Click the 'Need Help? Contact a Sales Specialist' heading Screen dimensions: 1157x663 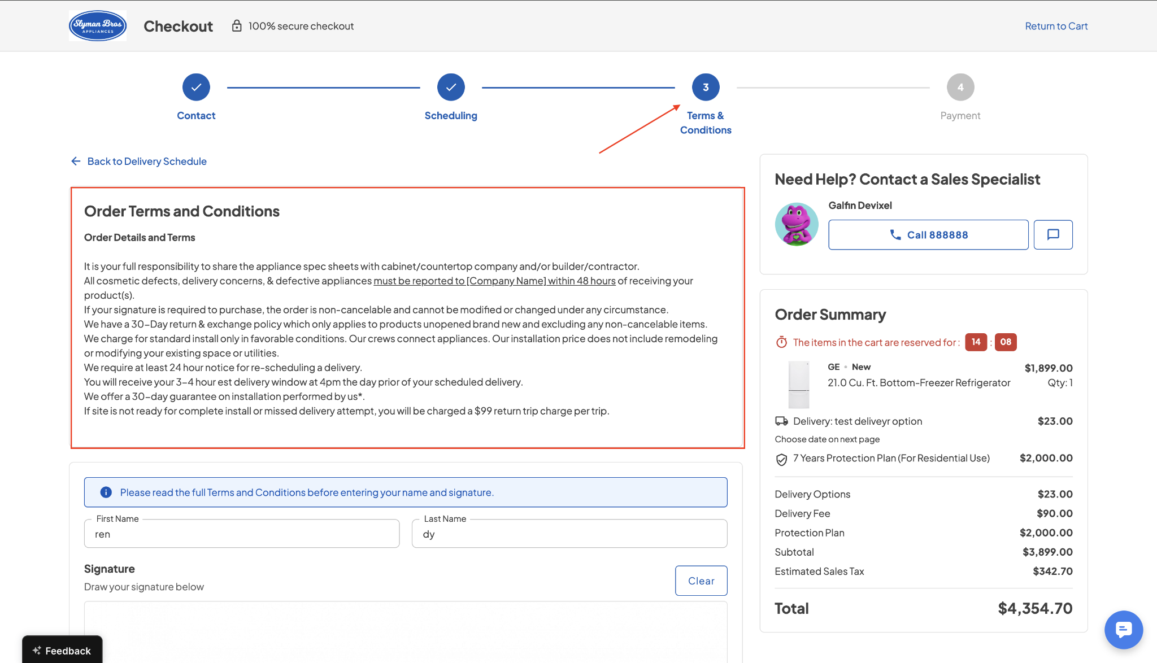907,179
